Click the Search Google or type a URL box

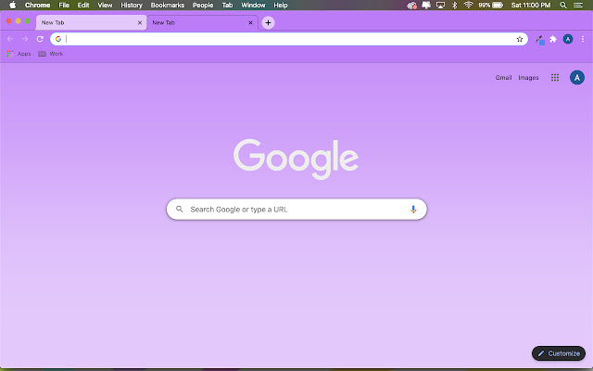coord(296,210)
